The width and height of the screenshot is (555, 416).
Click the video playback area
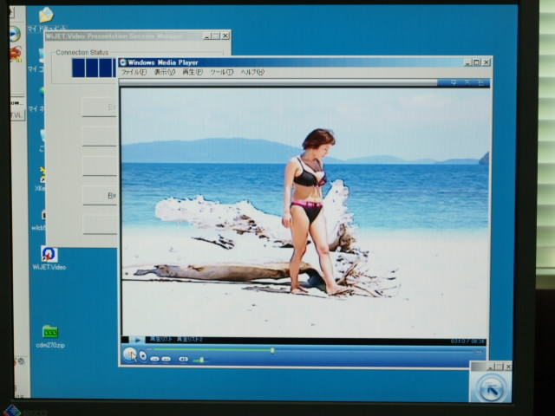click(x=304, y=211)
